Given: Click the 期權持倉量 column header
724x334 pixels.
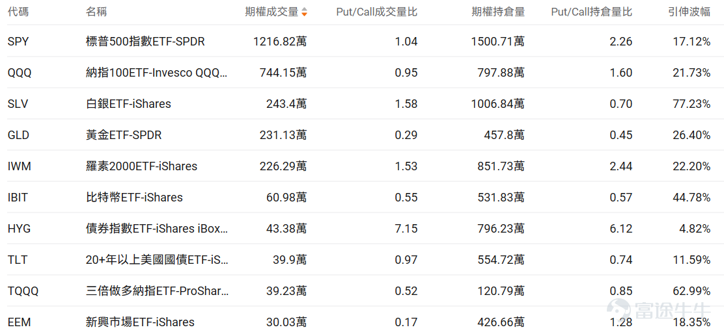Looking at the screenshot, I should pyautogui.click(x=498, y=12).
